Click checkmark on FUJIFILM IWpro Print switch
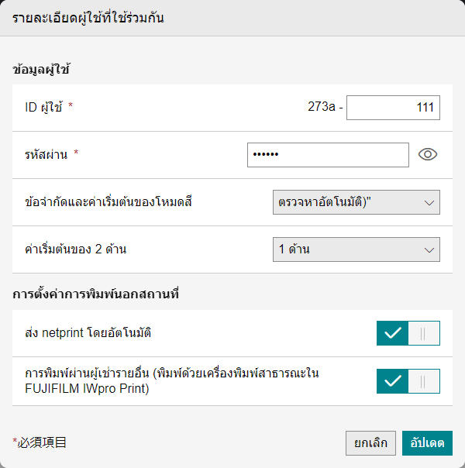465x468 pixels. click(392, 381)
